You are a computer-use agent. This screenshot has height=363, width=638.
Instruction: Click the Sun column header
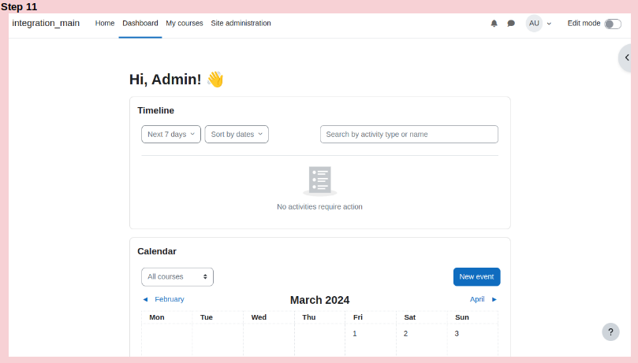click(x=462, y=317)
